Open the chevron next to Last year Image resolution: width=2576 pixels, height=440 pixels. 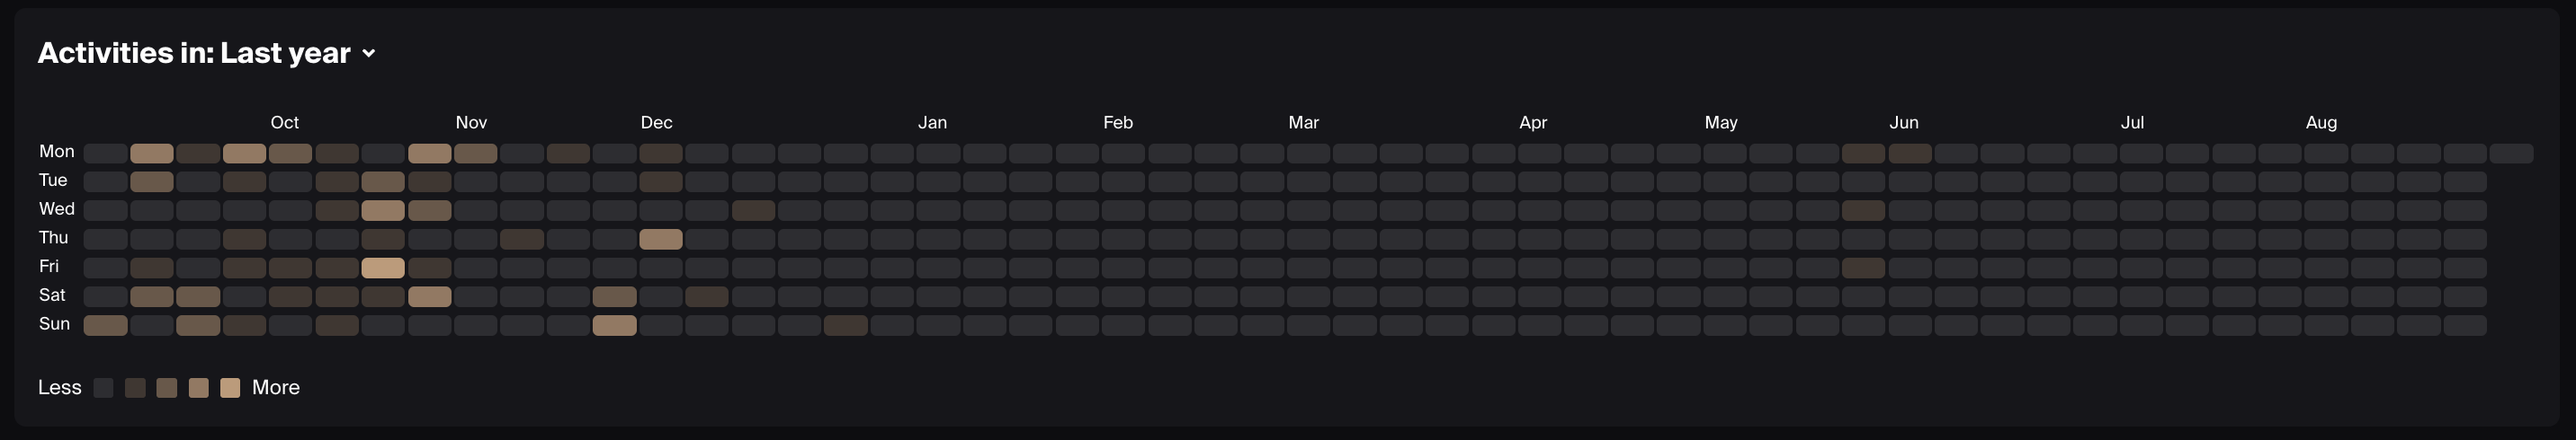click(x=369, y=54)
